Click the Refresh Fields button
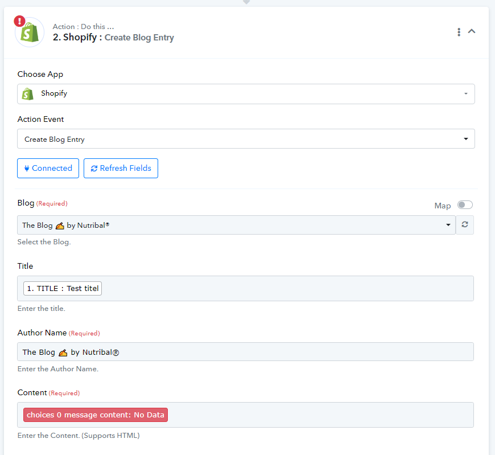This screenshot has width=495, height=455. point(121,168)
